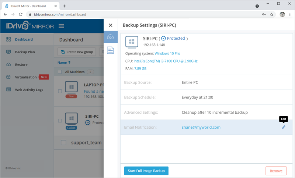
Task: Open the cloud backup settings tab icon
Action: coord(110,37)
